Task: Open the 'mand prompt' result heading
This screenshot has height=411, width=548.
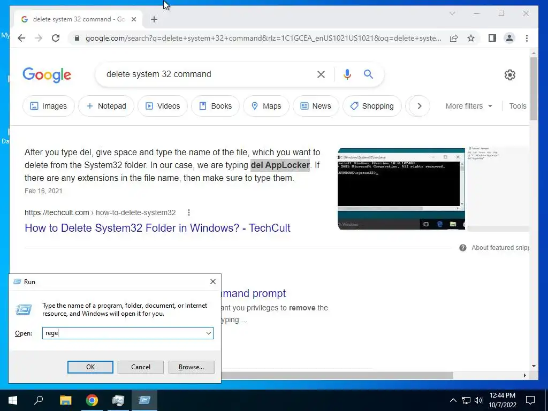Action: 254,293
